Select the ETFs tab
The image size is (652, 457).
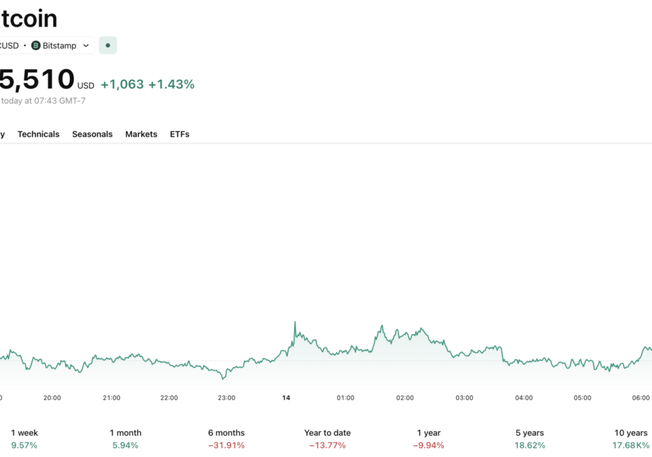coord(179,134)
